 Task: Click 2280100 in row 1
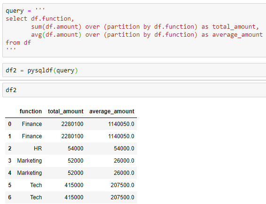click(73, 136)
